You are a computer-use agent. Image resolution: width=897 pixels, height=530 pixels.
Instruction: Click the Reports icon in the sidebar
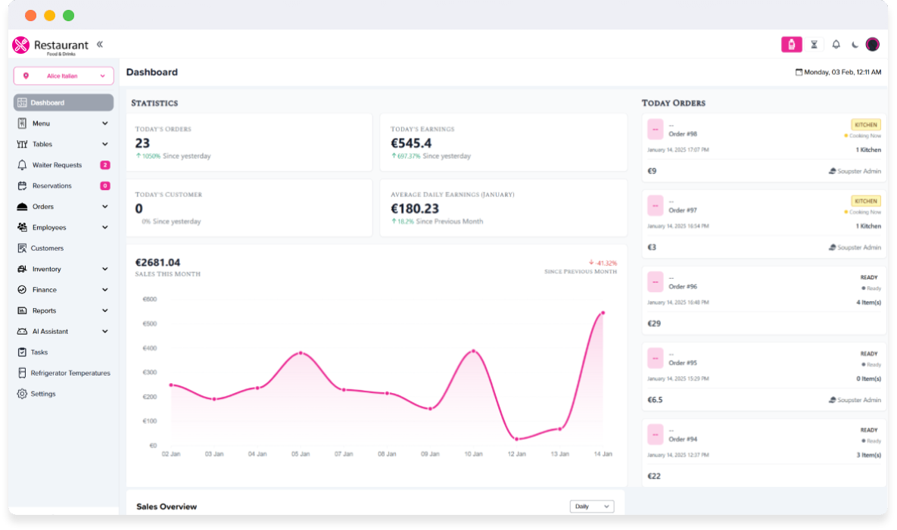coord(22,310)
